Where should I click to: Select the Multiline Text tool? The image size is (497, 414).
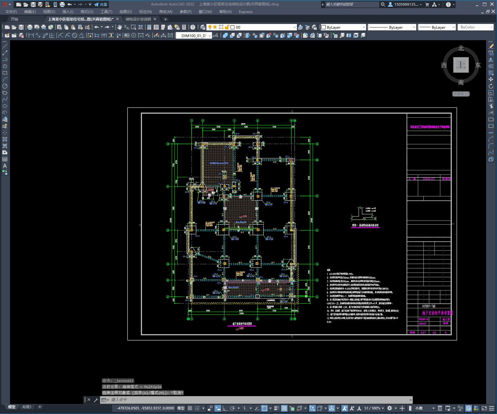[x=5, y=166]
